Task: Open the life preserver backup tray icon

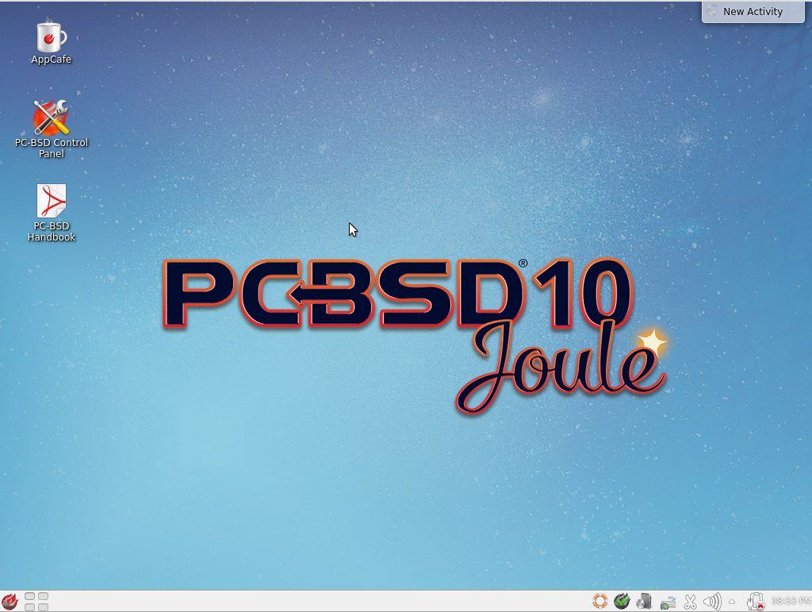Action: (600, 601)
